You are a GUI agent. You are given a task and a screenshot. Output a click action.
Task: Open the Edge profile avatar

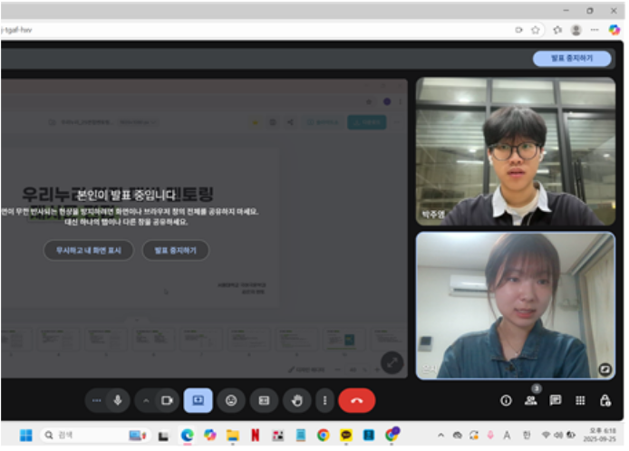(576, 30)
